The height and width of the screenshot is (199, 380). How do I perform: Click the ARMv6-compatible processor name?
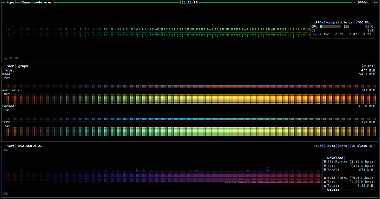[334, 22]
